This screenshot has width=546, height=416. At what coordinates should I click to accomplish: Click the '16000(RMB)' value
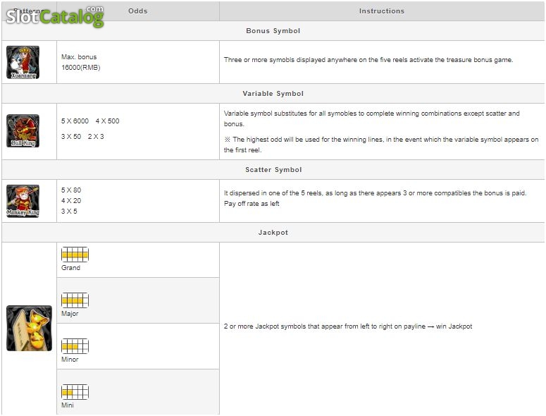81,68
